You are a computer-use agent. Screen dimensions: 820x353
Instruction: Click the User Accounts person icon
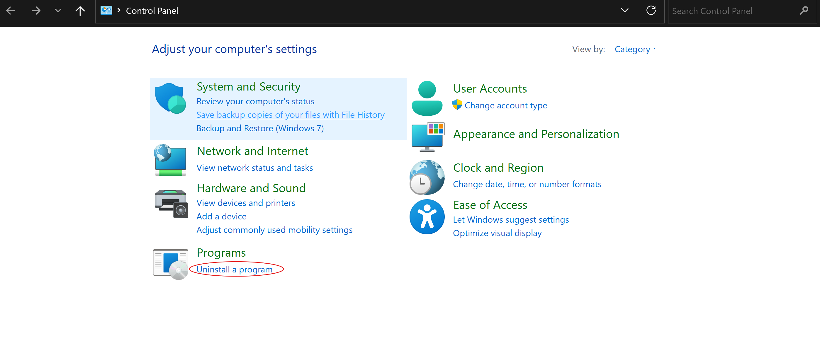point(427,99)
